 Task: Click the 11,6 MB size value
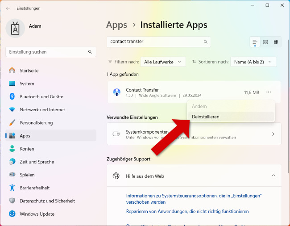[252, 92]
